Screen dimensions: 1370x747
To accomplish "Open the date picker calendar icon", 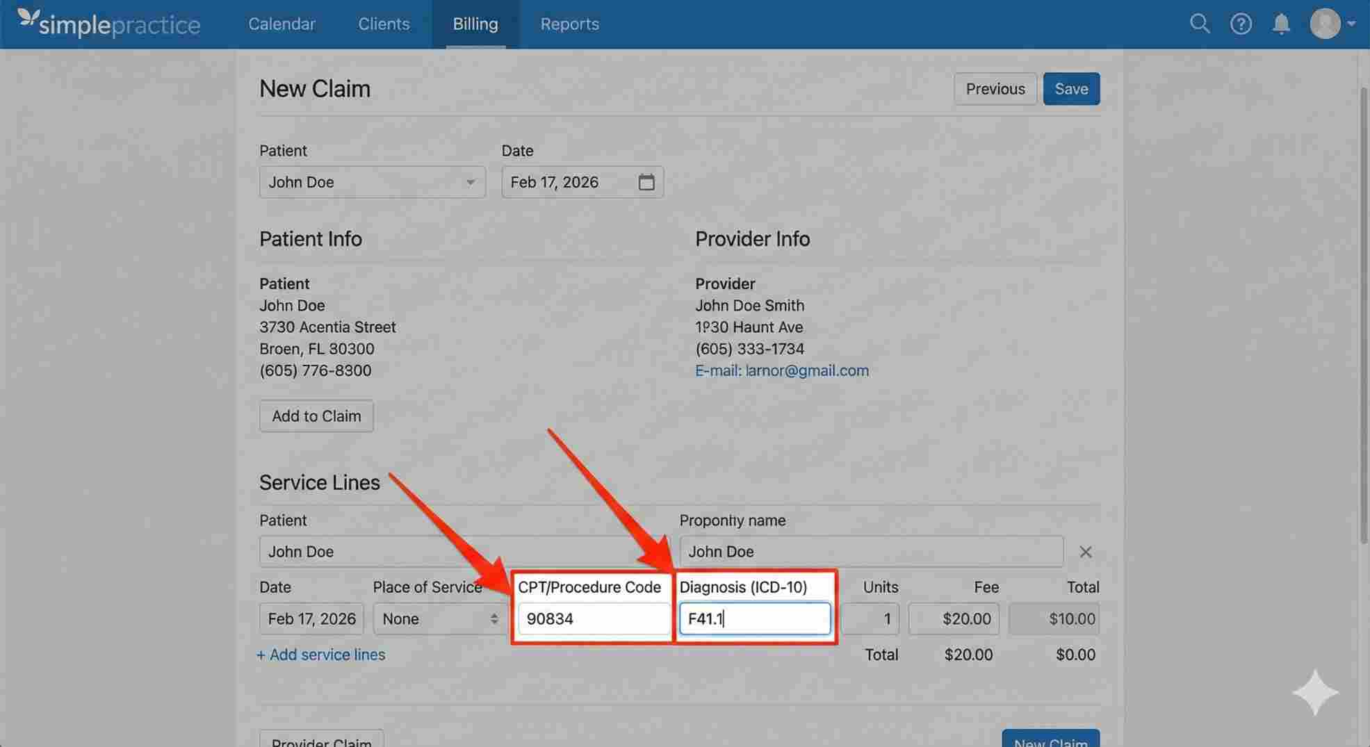I will pyautogui.click(x=646, y=181).
